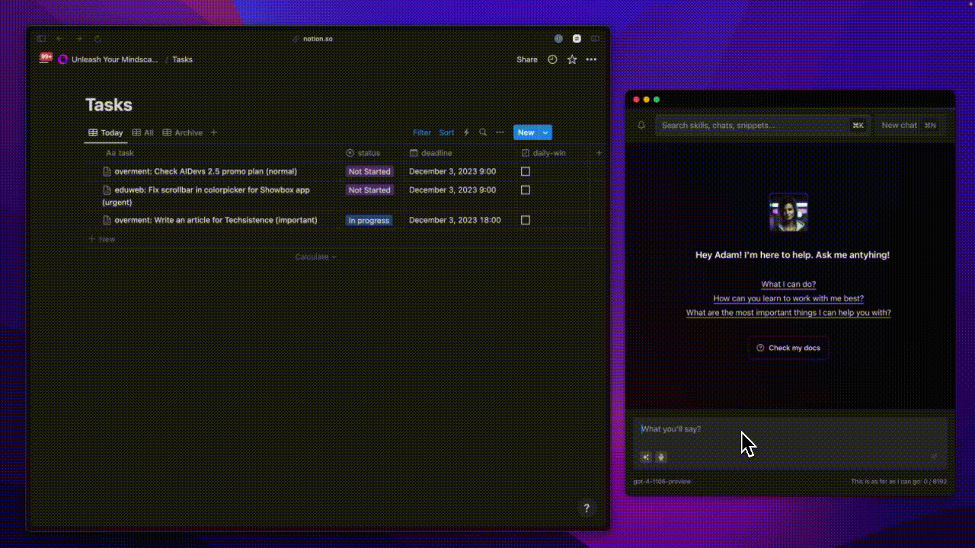
Task: Switch to the Archive view tab
Action: 182,132
